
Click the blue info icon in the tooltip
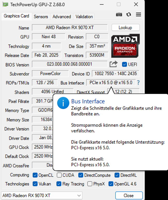click(x=63, y=103)
